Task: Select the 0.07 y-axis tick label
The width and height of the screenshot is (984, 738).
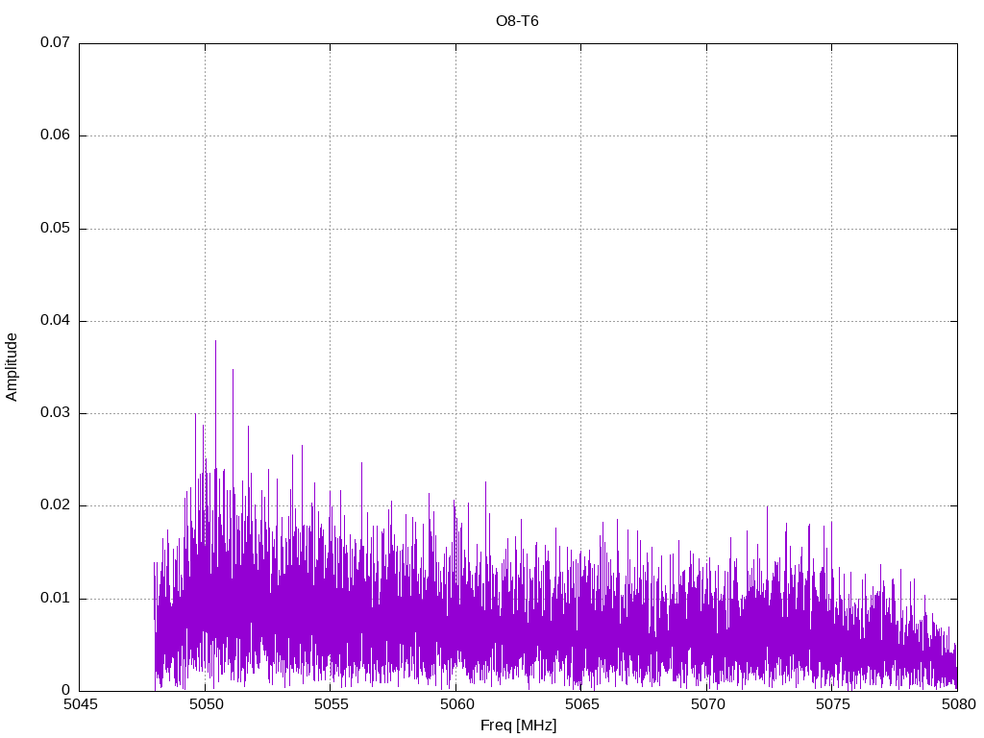Action: click(55, 43)
